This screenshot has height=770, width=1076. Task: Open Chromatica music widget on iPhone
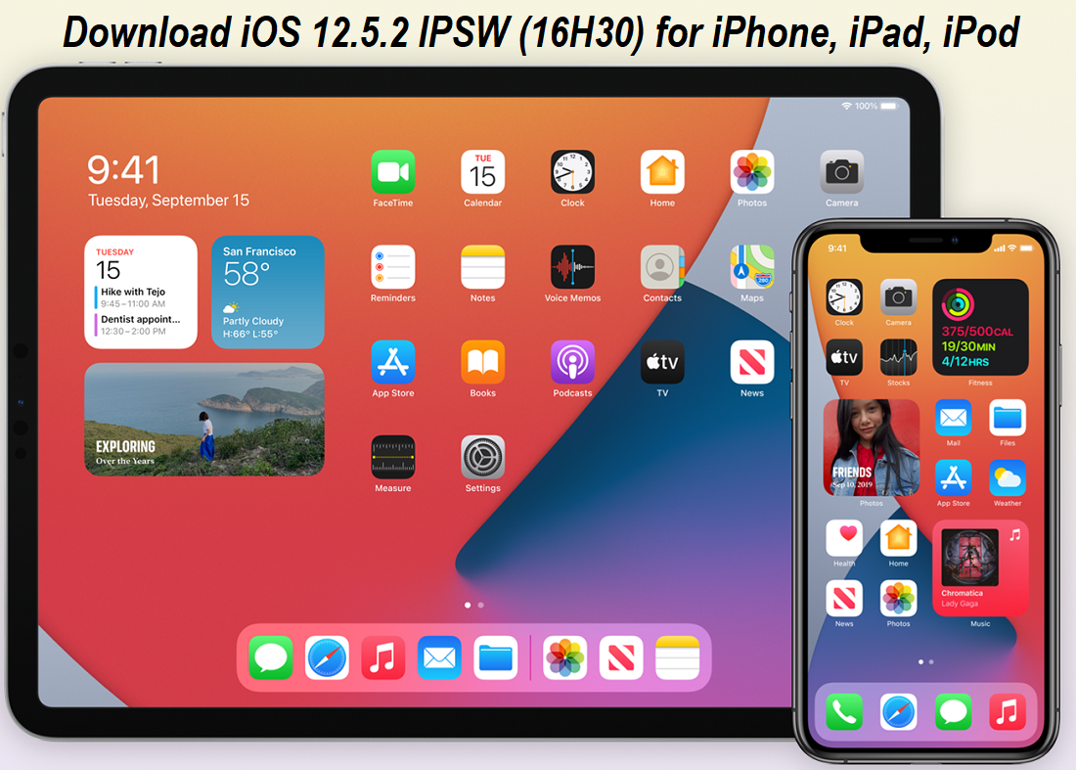click(980, 568)
